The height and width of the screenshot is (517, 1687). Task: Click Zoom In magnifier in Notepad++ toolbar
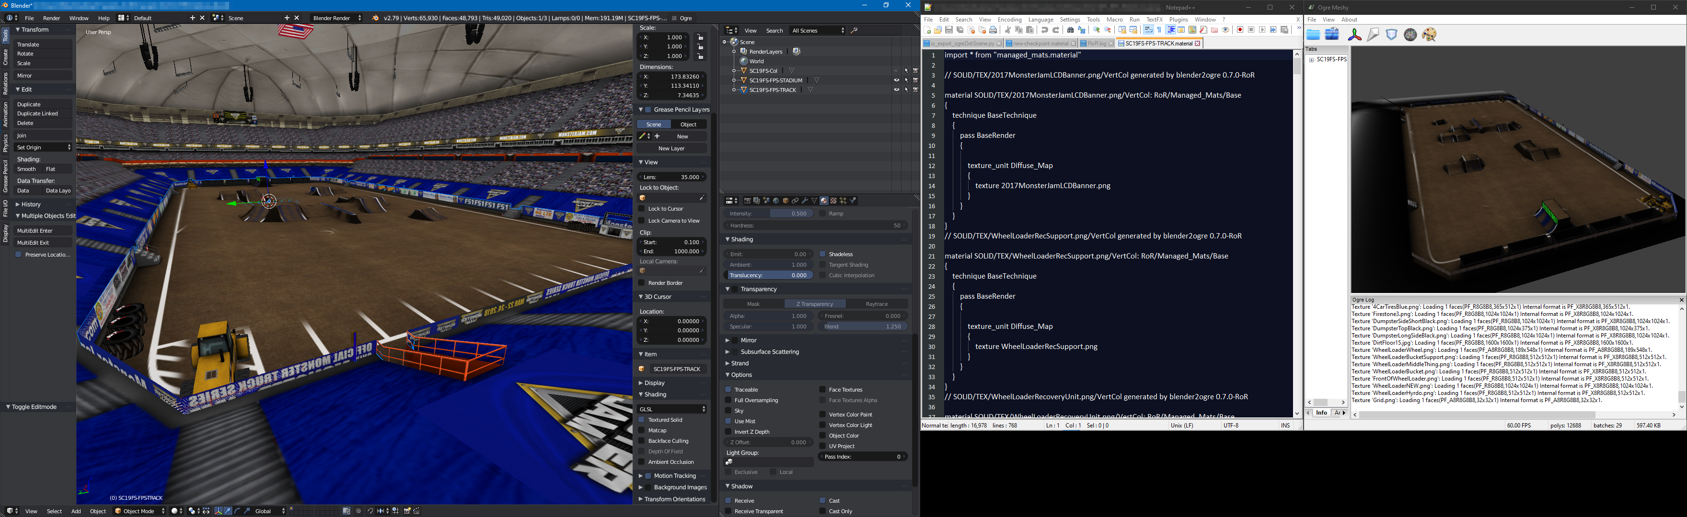[x=1097, y=30]
